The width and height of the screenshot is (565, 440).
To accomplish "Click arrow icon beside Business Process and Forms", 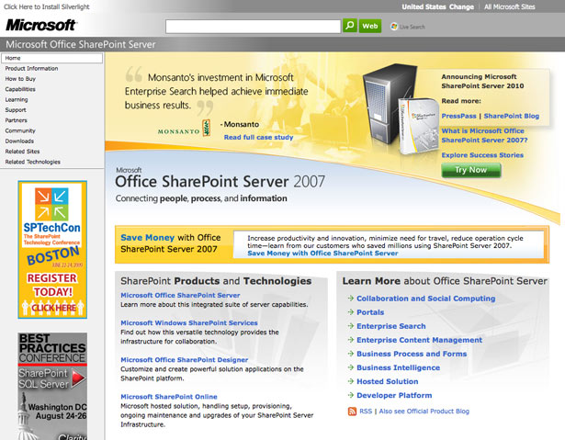I will pos(351,354).
